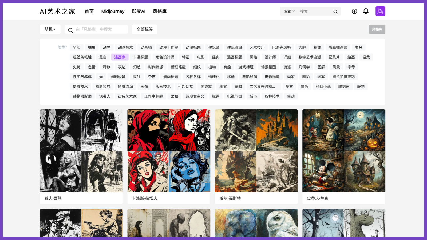The height and width of the screenshot is (240, 427).
Task: Go to the 首页 menu item
Action: pos(89,11)
